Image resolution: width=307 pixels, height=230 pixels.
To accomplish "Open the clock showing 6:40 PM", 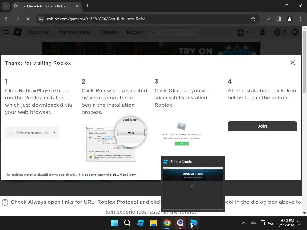I will pyautogui.click(x=286, y=223).
